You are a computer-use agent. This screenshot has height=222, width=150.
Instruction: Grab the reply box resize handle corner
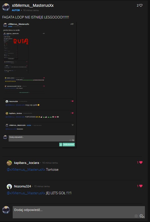144,217
